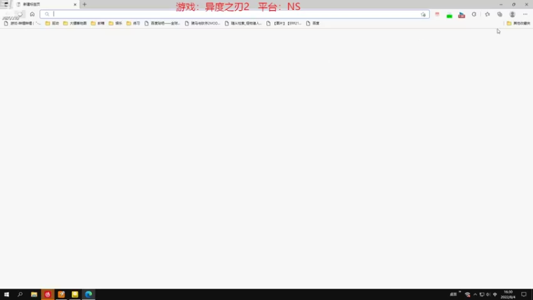Go to the browser home page

(32, 14)
